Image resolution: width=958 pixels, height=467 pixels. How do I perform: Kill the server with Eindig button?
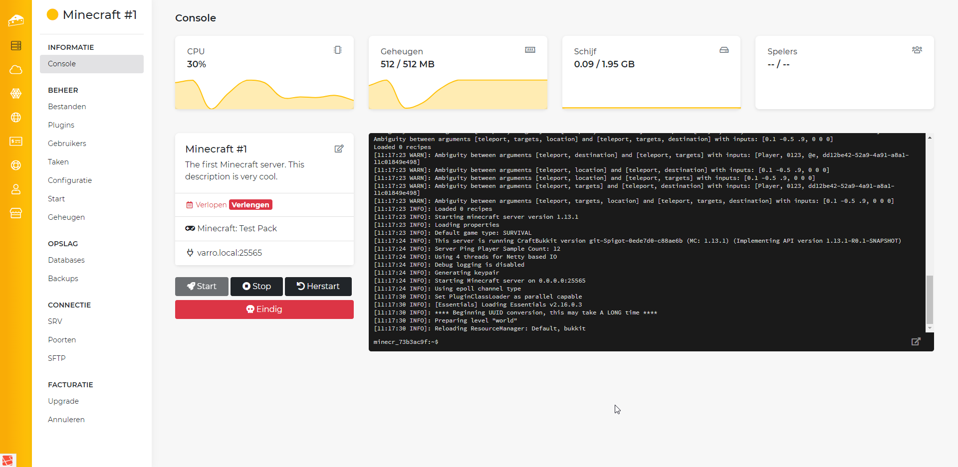pos(264,310)
